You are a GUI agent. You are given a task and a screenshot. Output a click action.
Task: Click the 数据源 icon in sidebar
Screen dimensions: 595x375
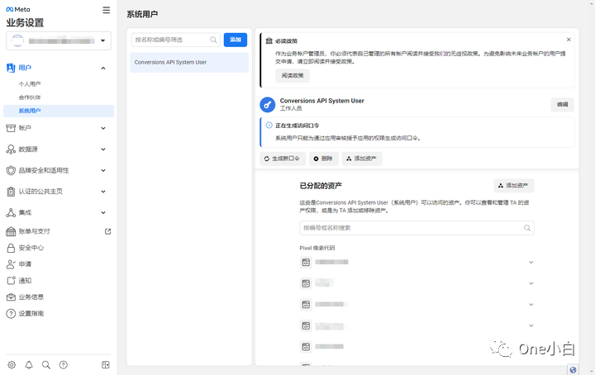pyautogui.click(x=11, y=150)
